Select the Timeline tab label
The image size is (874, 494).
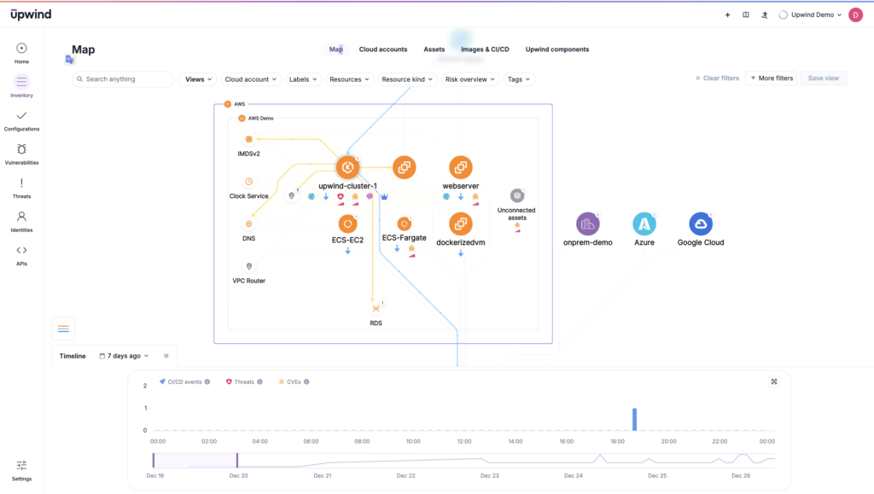coord(73,356)
